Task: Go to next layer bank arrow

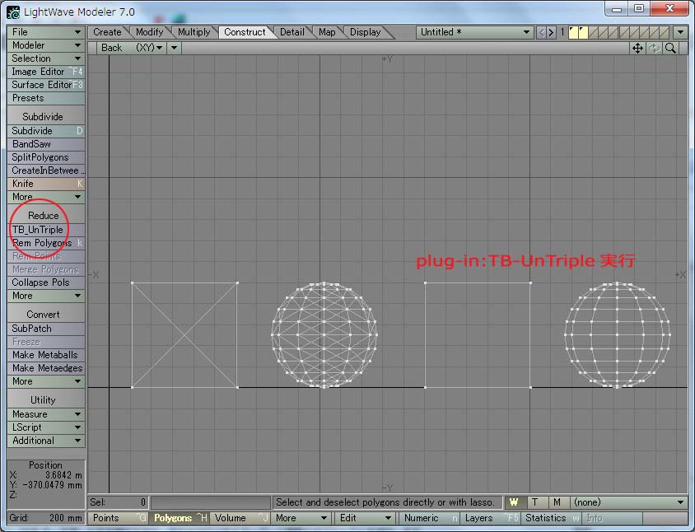Action: tap(551, 32)
